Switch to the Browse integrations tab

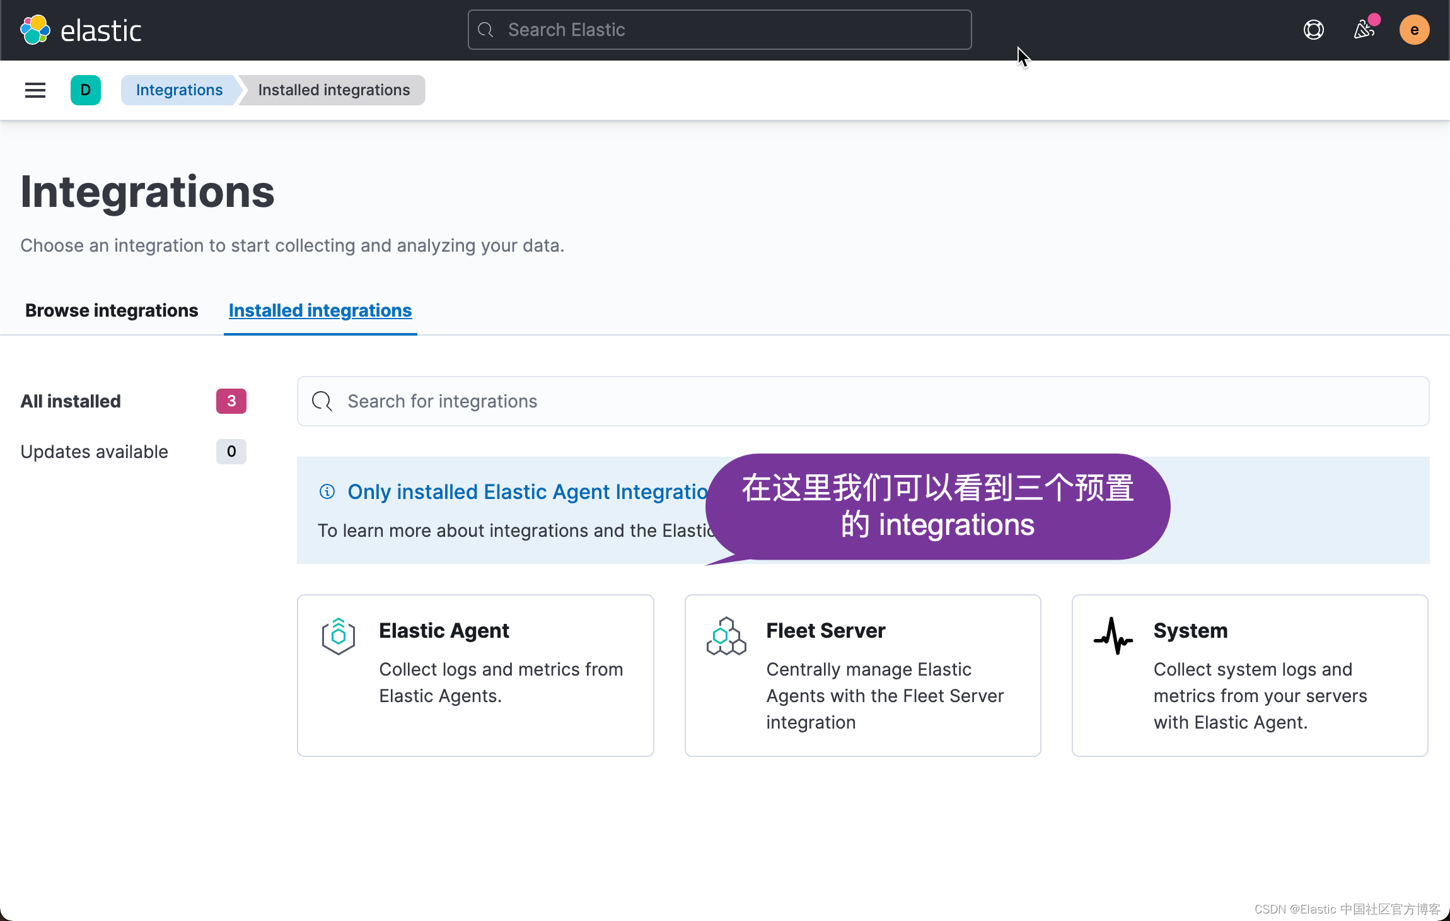pyautogui.click(x=111, y=310)
